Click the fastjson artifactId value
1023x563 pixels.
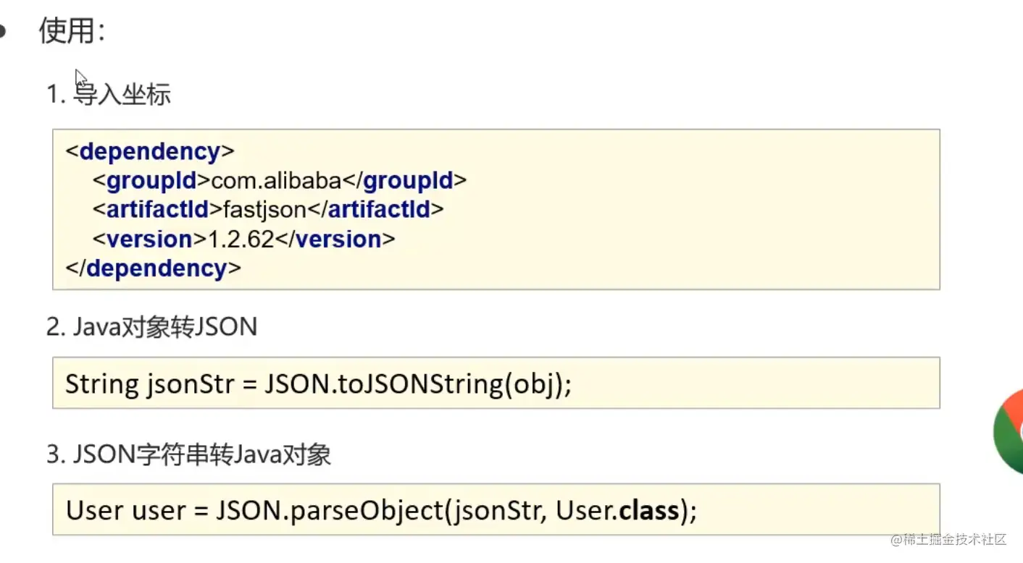pos(265,210)
